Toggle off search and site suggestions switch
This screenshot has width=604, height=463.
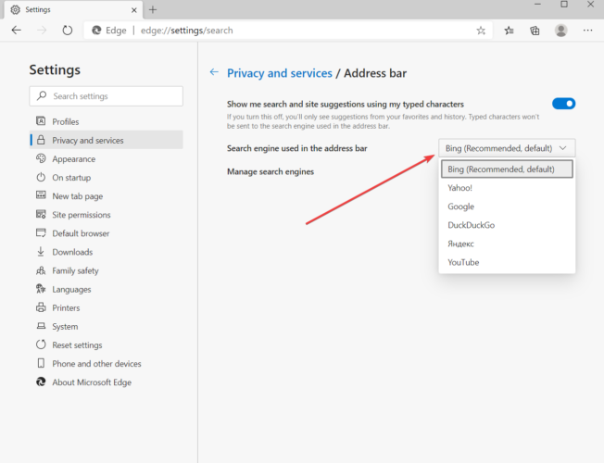click(x=563, y=104)
